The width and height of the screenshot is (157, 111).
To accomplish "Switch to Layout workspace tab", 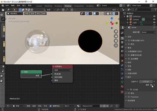I will tap(39, 6).
